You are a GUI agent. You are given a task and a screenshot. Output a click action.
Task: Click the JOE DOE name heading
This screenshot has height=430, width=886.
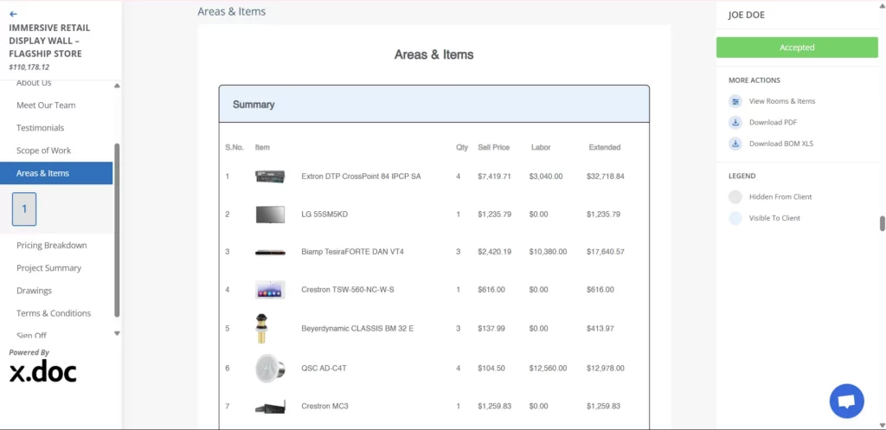coord(747,16)
